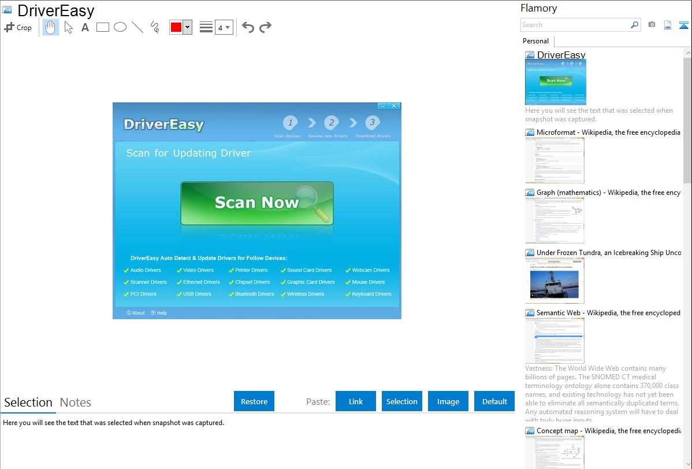Click the snapshot icon beside the main DriverEasy heading
692x469 pixels.
coord(7,10)
